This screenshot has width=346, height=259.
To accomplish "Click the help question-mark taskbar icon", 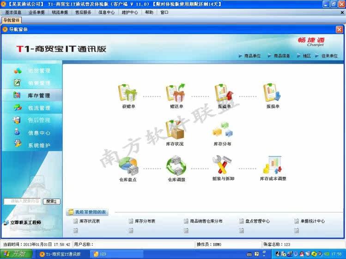I will coord(257,254).
